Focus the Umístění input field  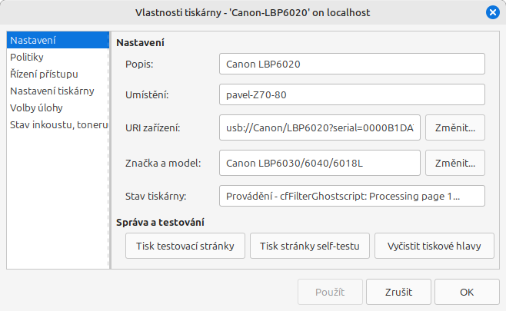point(351,95)
